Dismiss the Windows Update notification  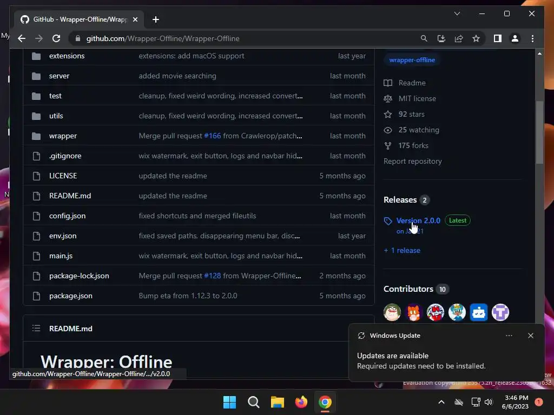[530, 336]
